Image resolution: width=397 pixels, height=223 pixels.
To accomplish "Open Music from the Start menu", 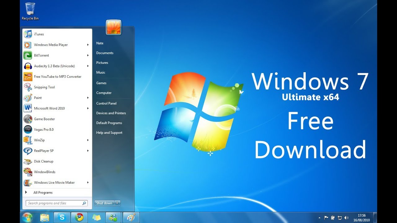I will click(101, 72).
